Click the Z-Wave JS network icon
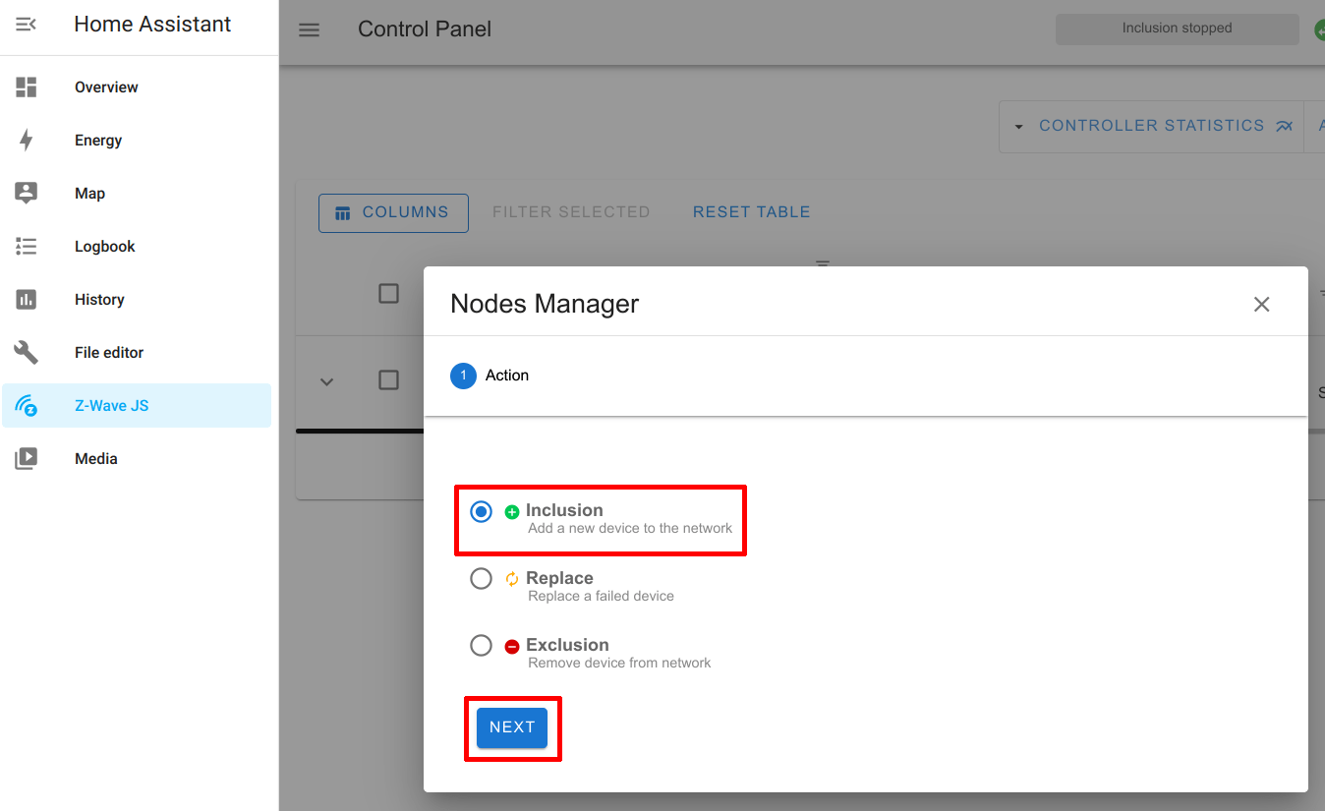The width and height of the screenshot is (1325, 811). pyautogui.click(x=27, y=405)
